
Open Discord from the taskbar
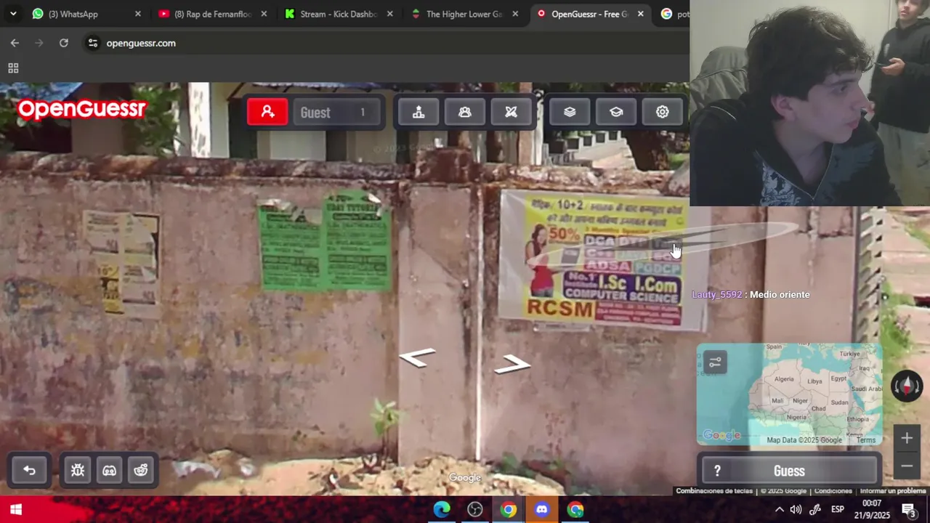[541, 509]
